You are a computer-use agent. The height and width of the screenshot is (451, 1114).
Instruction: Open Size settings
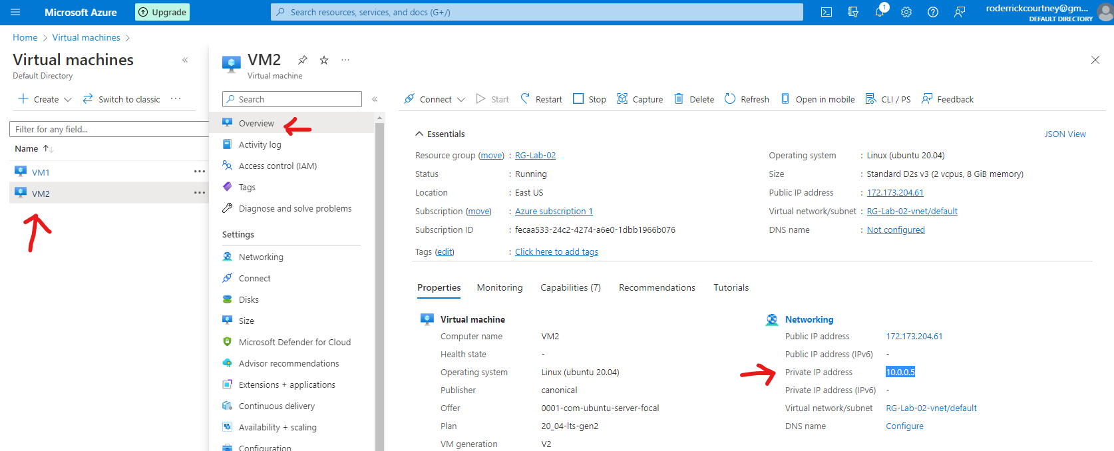[246, 321]
